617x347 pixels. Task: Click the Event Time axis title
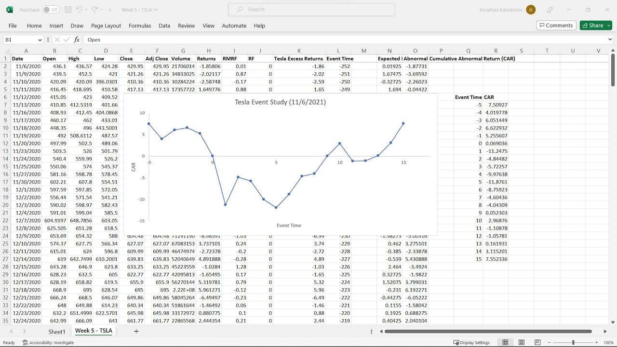(x=289, y=225)
